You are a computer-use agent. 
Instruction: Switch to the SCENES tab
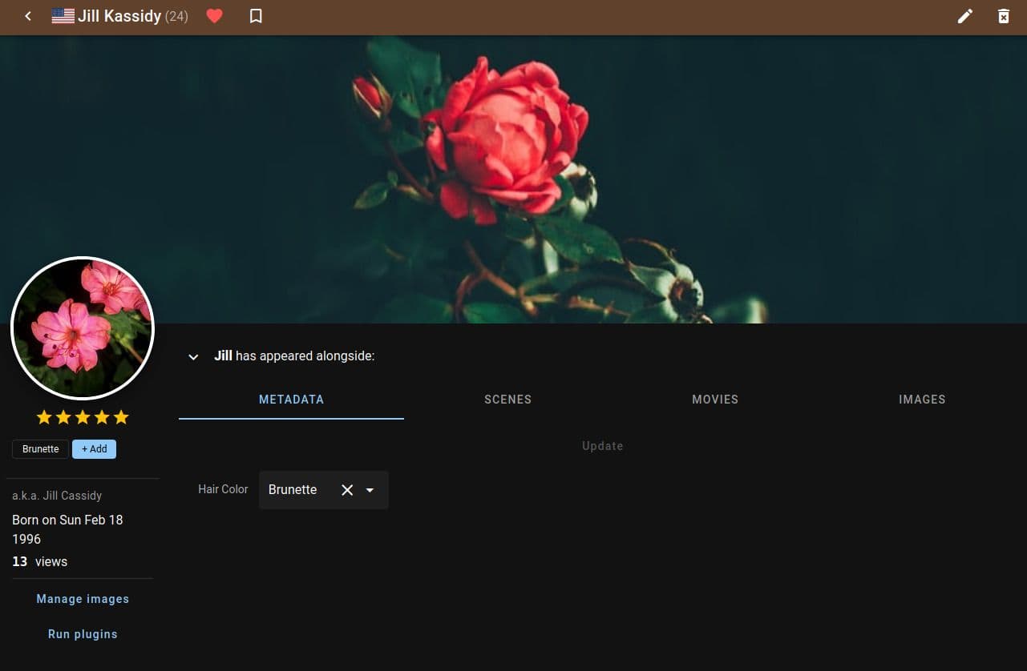click(507, 399)
